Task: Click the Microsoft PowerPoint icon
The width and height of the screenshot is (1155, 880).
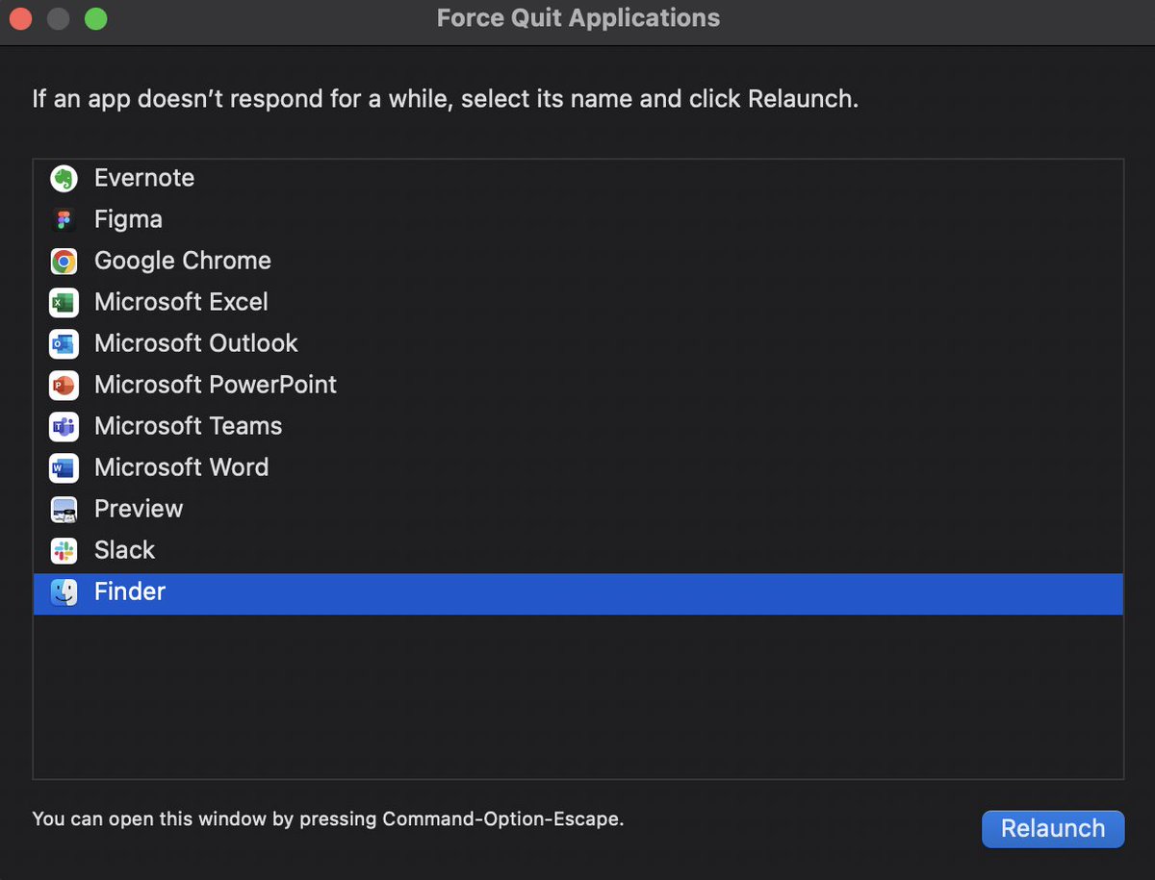Action: pos(64,385)
